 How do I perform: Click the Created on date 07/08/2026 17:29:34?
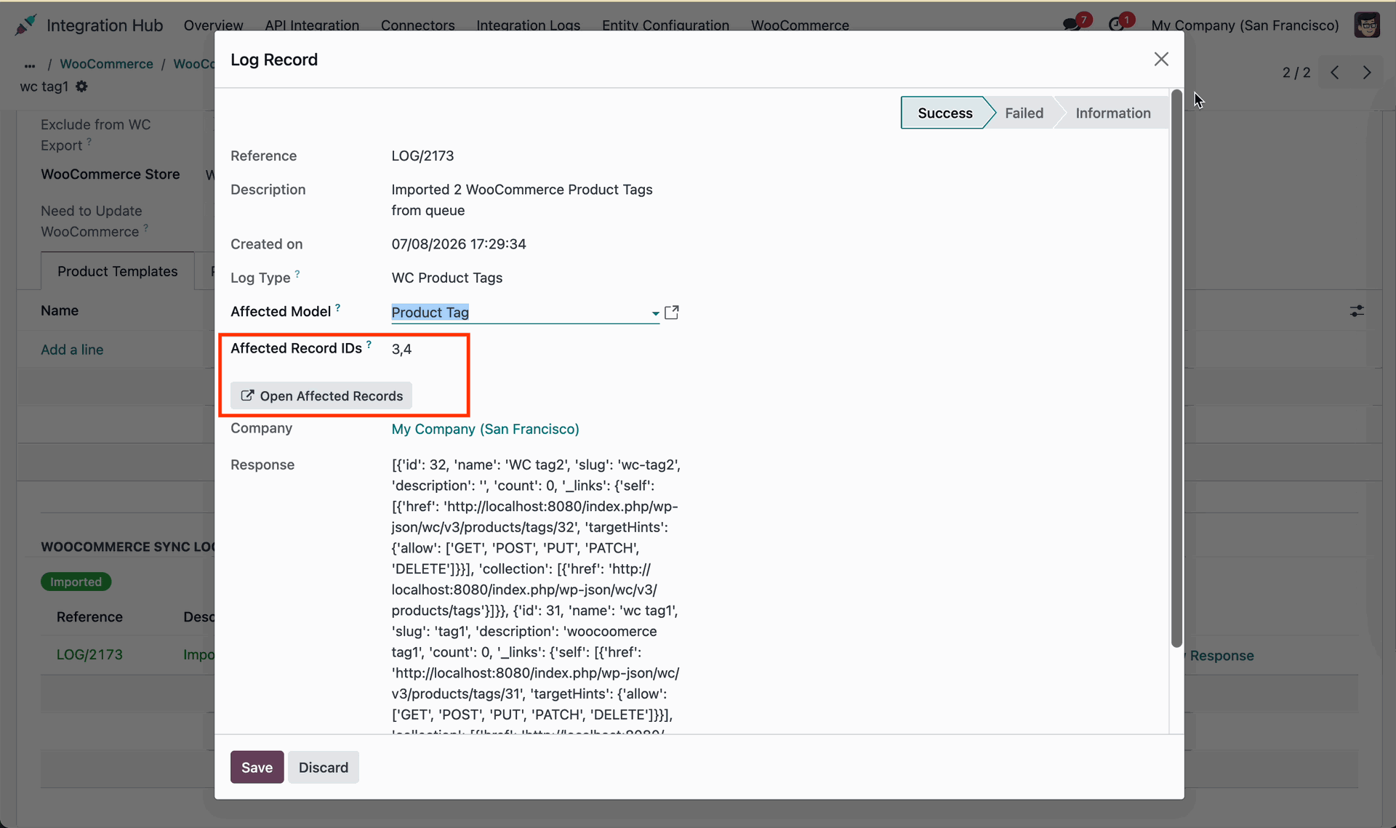click(459, 244)
